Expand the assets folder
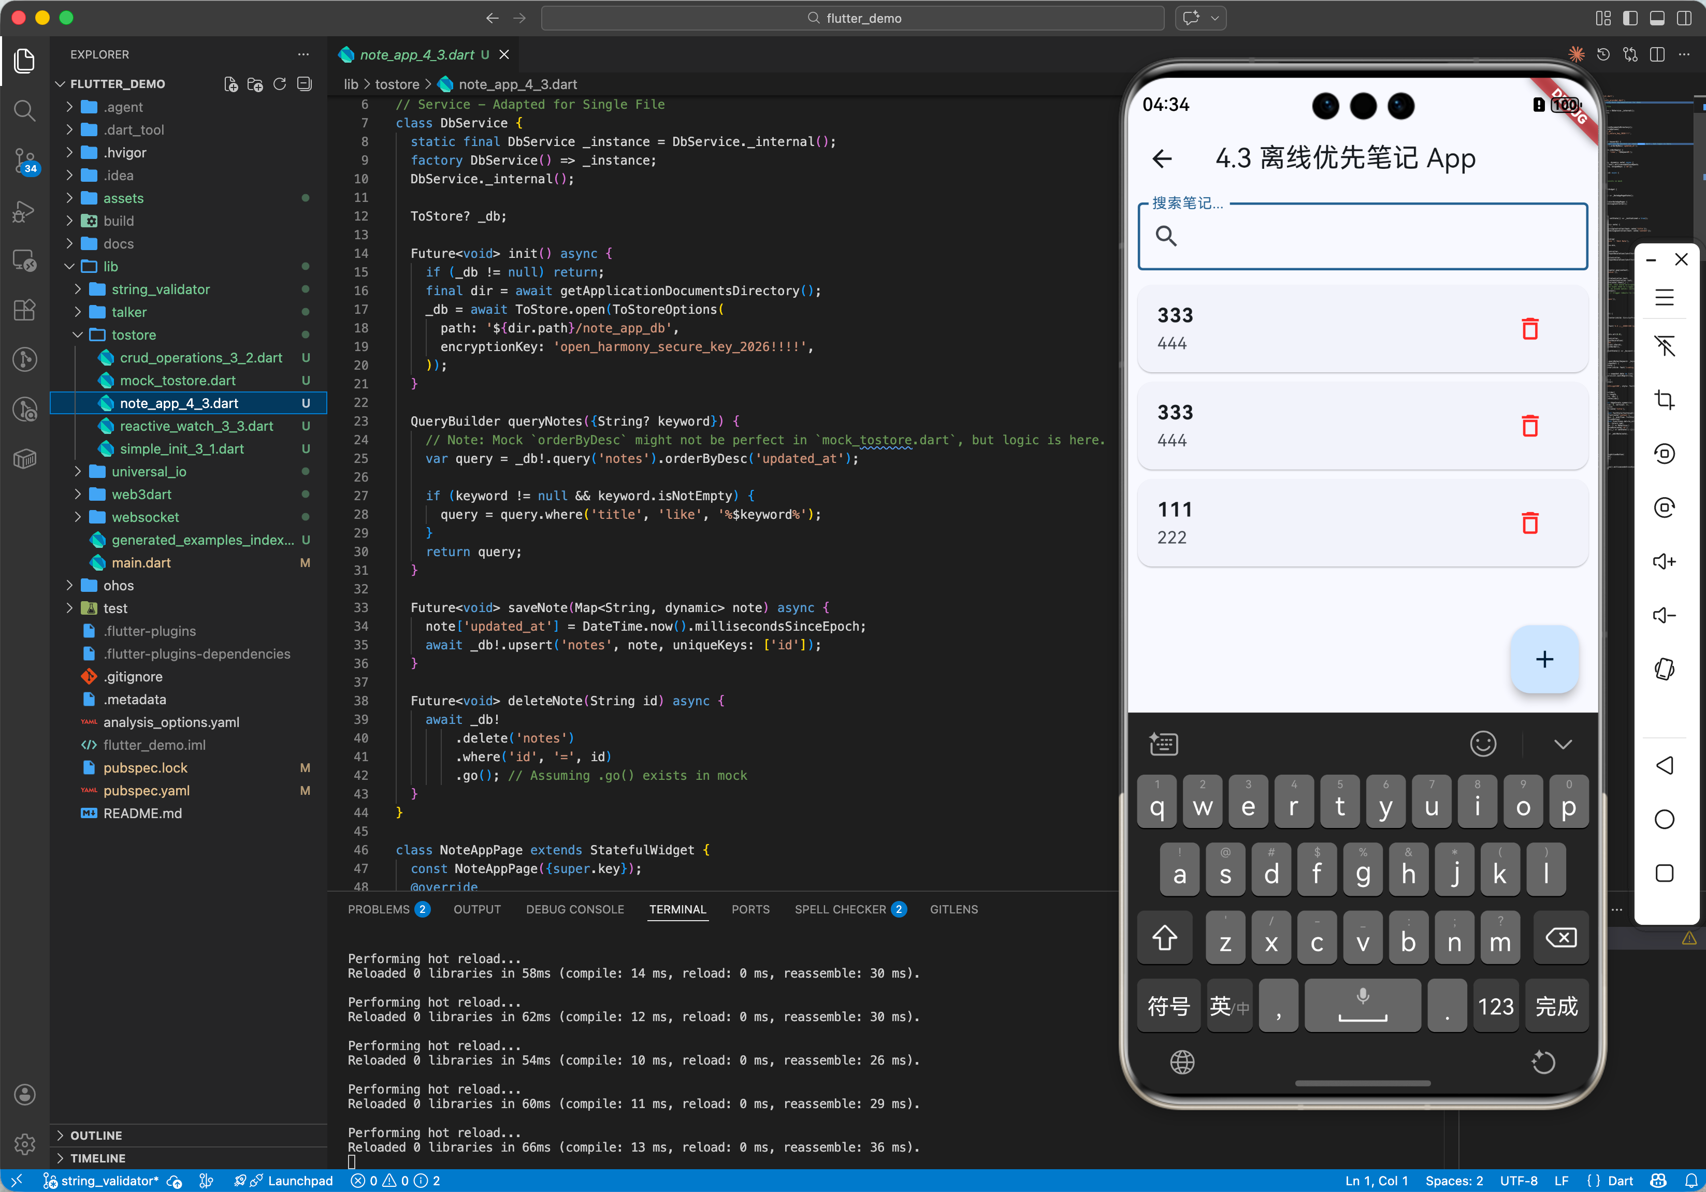 (x=123, y=198)
